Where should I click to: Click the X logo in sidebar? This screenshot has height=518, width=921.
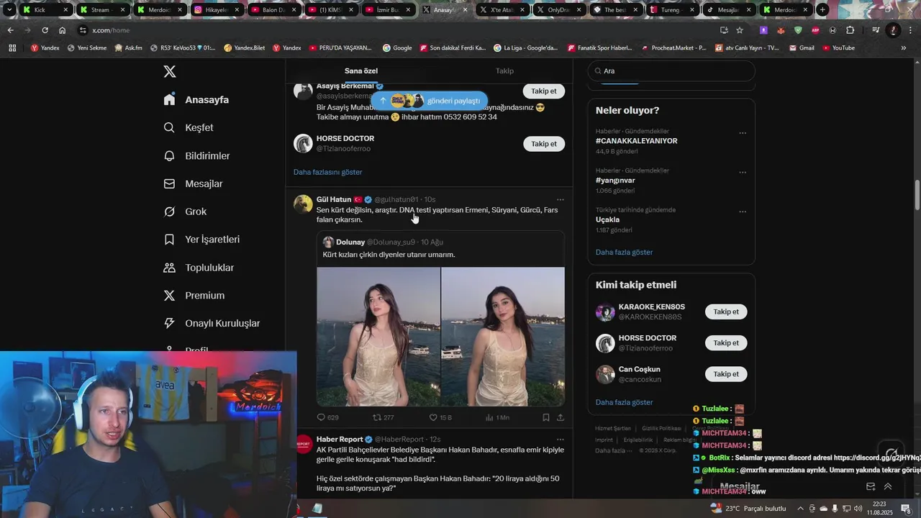(x=170, y=71)
